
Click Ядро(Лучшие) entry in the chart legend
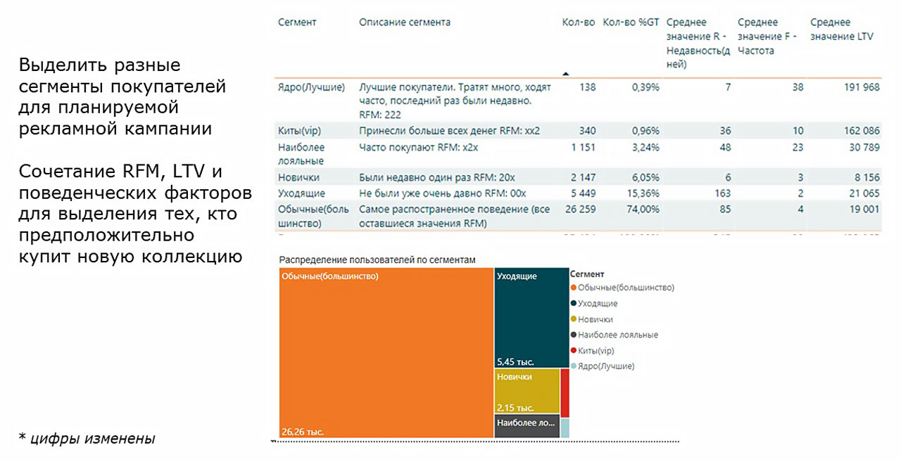pos(603,366)
